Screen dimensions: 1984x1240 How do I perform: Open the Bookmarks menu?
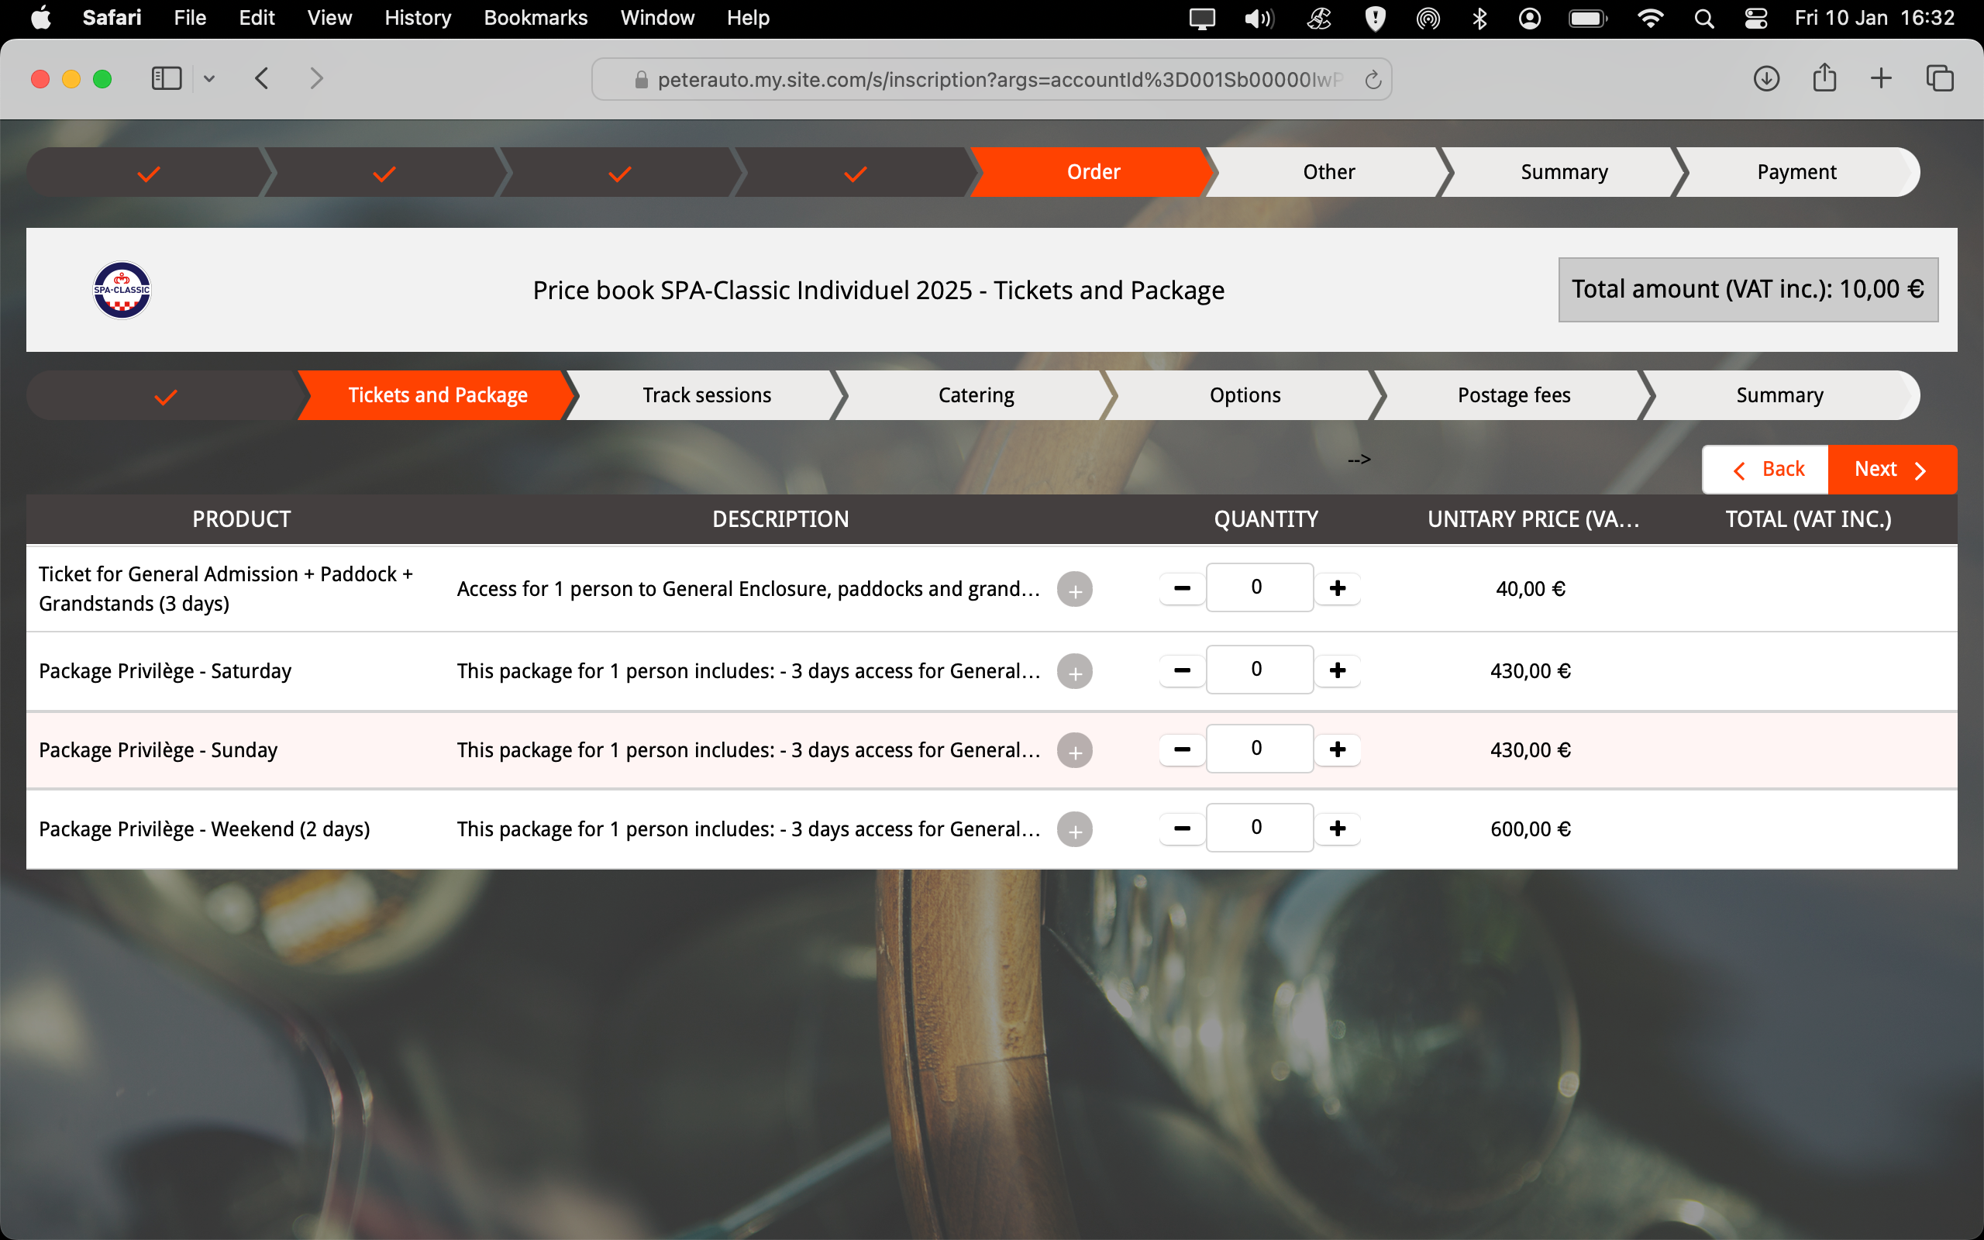pos(536,18)
